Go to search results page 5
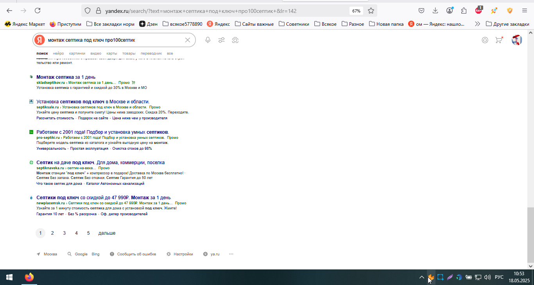The image size is (534, 285). click(x=88, y=233)
